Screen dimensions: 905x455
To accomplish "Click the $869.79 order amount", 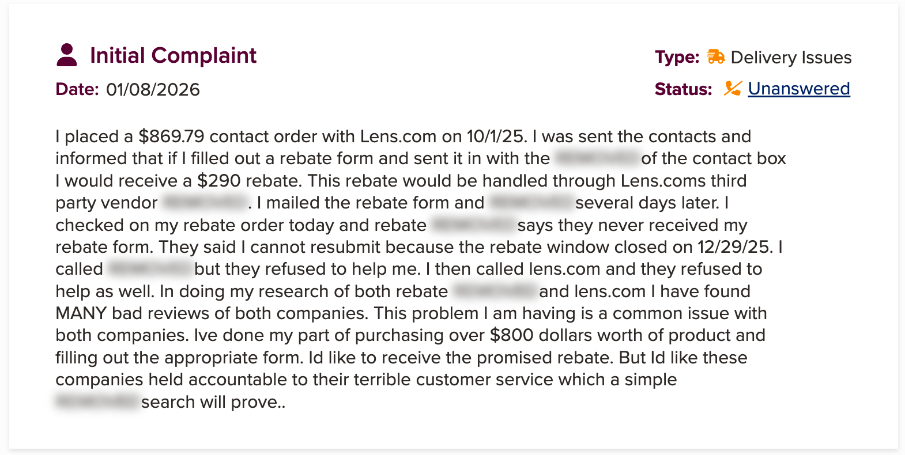I will (x=171, y=136).
